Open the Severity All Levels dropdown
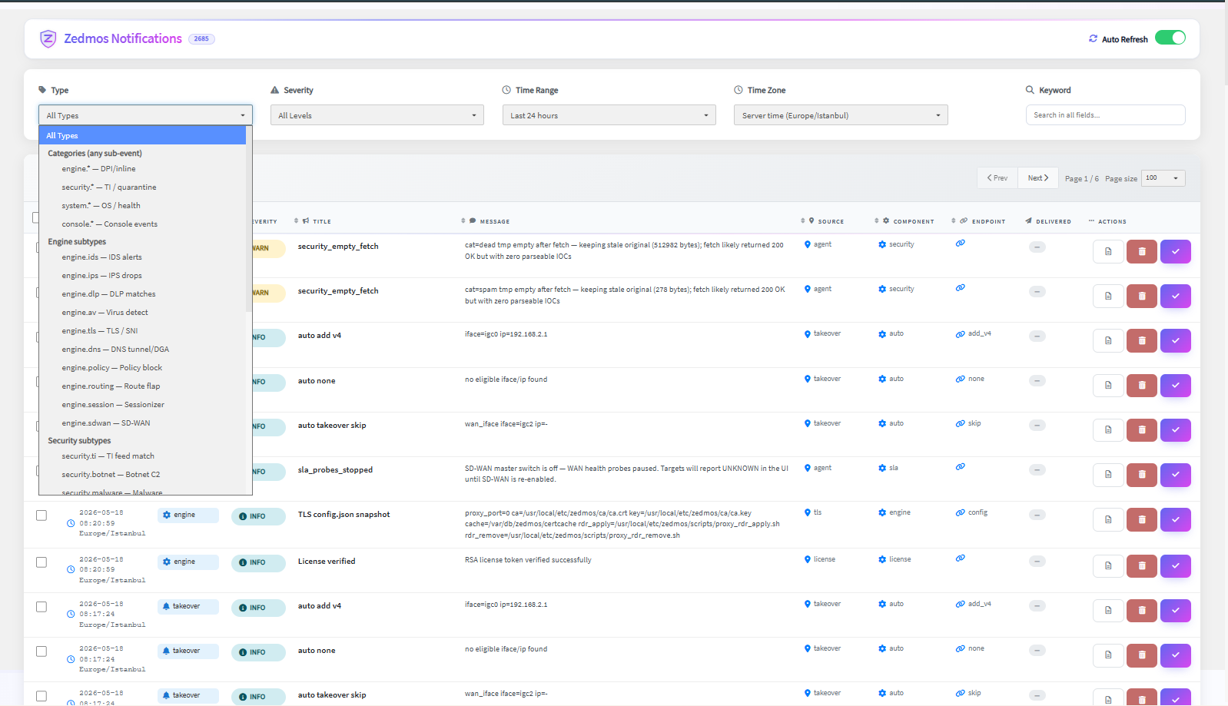Screen dimensions: 1228x706 click(x=377, y=115)
